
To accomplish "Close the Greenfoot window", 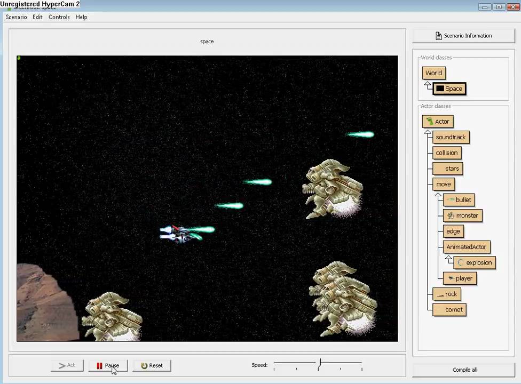I will click(512, 7).
